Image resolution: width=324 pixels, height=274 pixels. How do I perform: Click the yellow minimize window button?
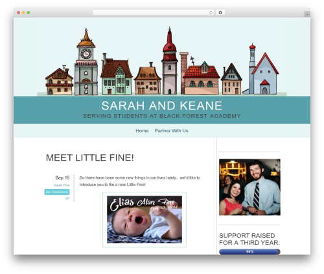(23, 13)
